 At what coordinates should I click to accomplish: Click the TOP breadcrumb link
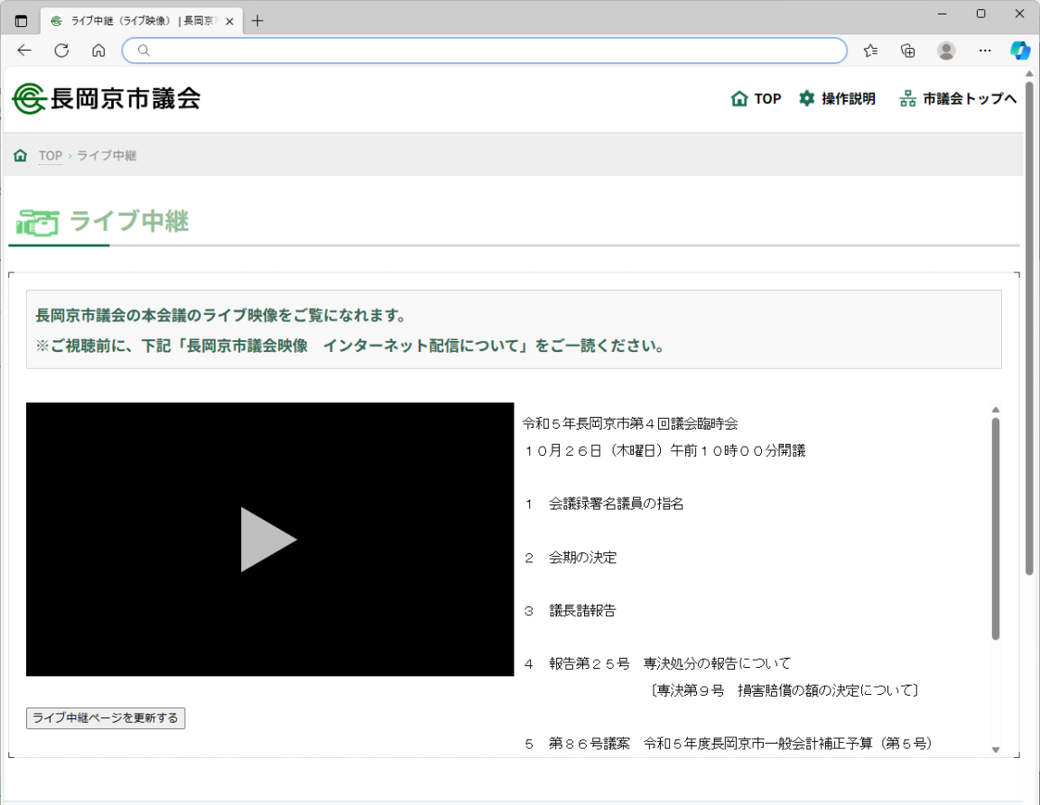click(x=51, y=155)
